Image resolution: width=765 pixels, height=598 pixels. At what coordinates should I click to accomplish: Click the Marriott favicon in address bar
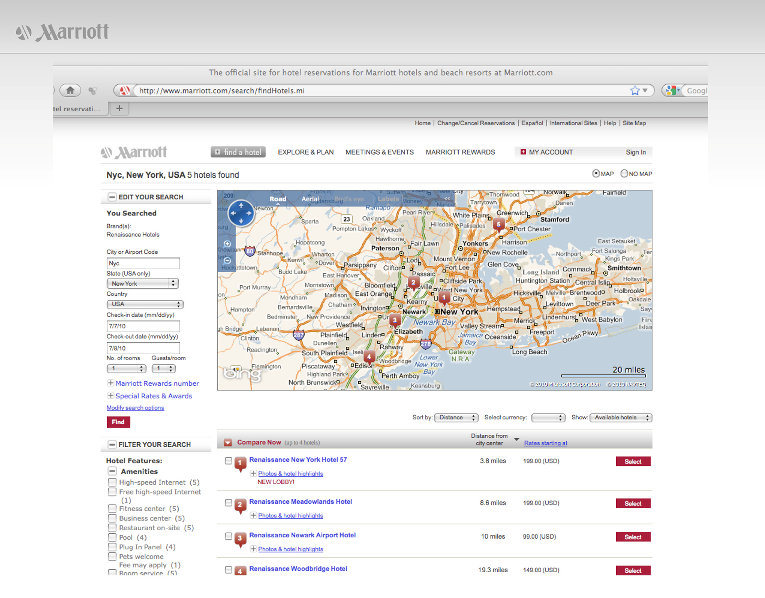point(124,91)
